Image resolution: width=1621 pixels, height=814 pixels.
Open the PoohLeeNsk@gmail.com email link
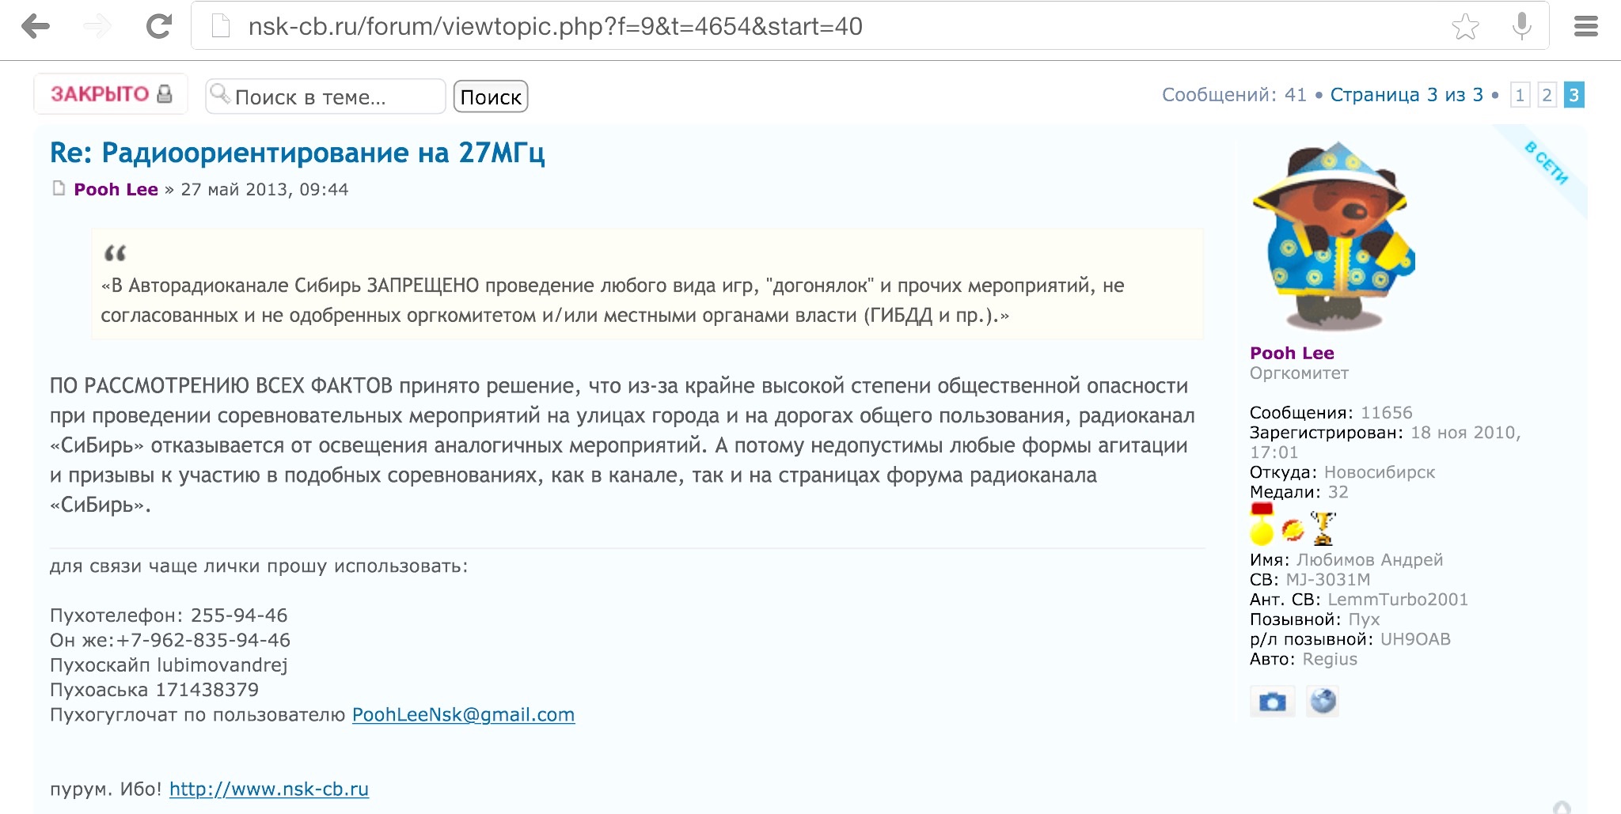463,715
